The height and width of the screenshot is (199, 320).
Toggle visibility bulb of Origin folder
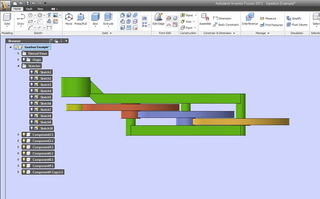click(24, 60)
